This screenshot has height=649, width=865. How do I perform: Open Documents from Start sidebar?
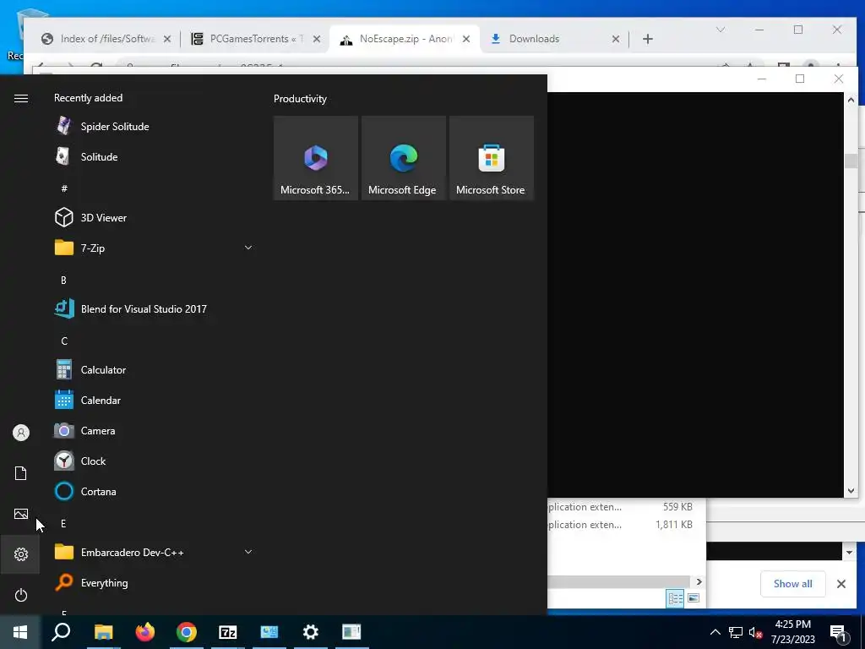click(21, 473)
